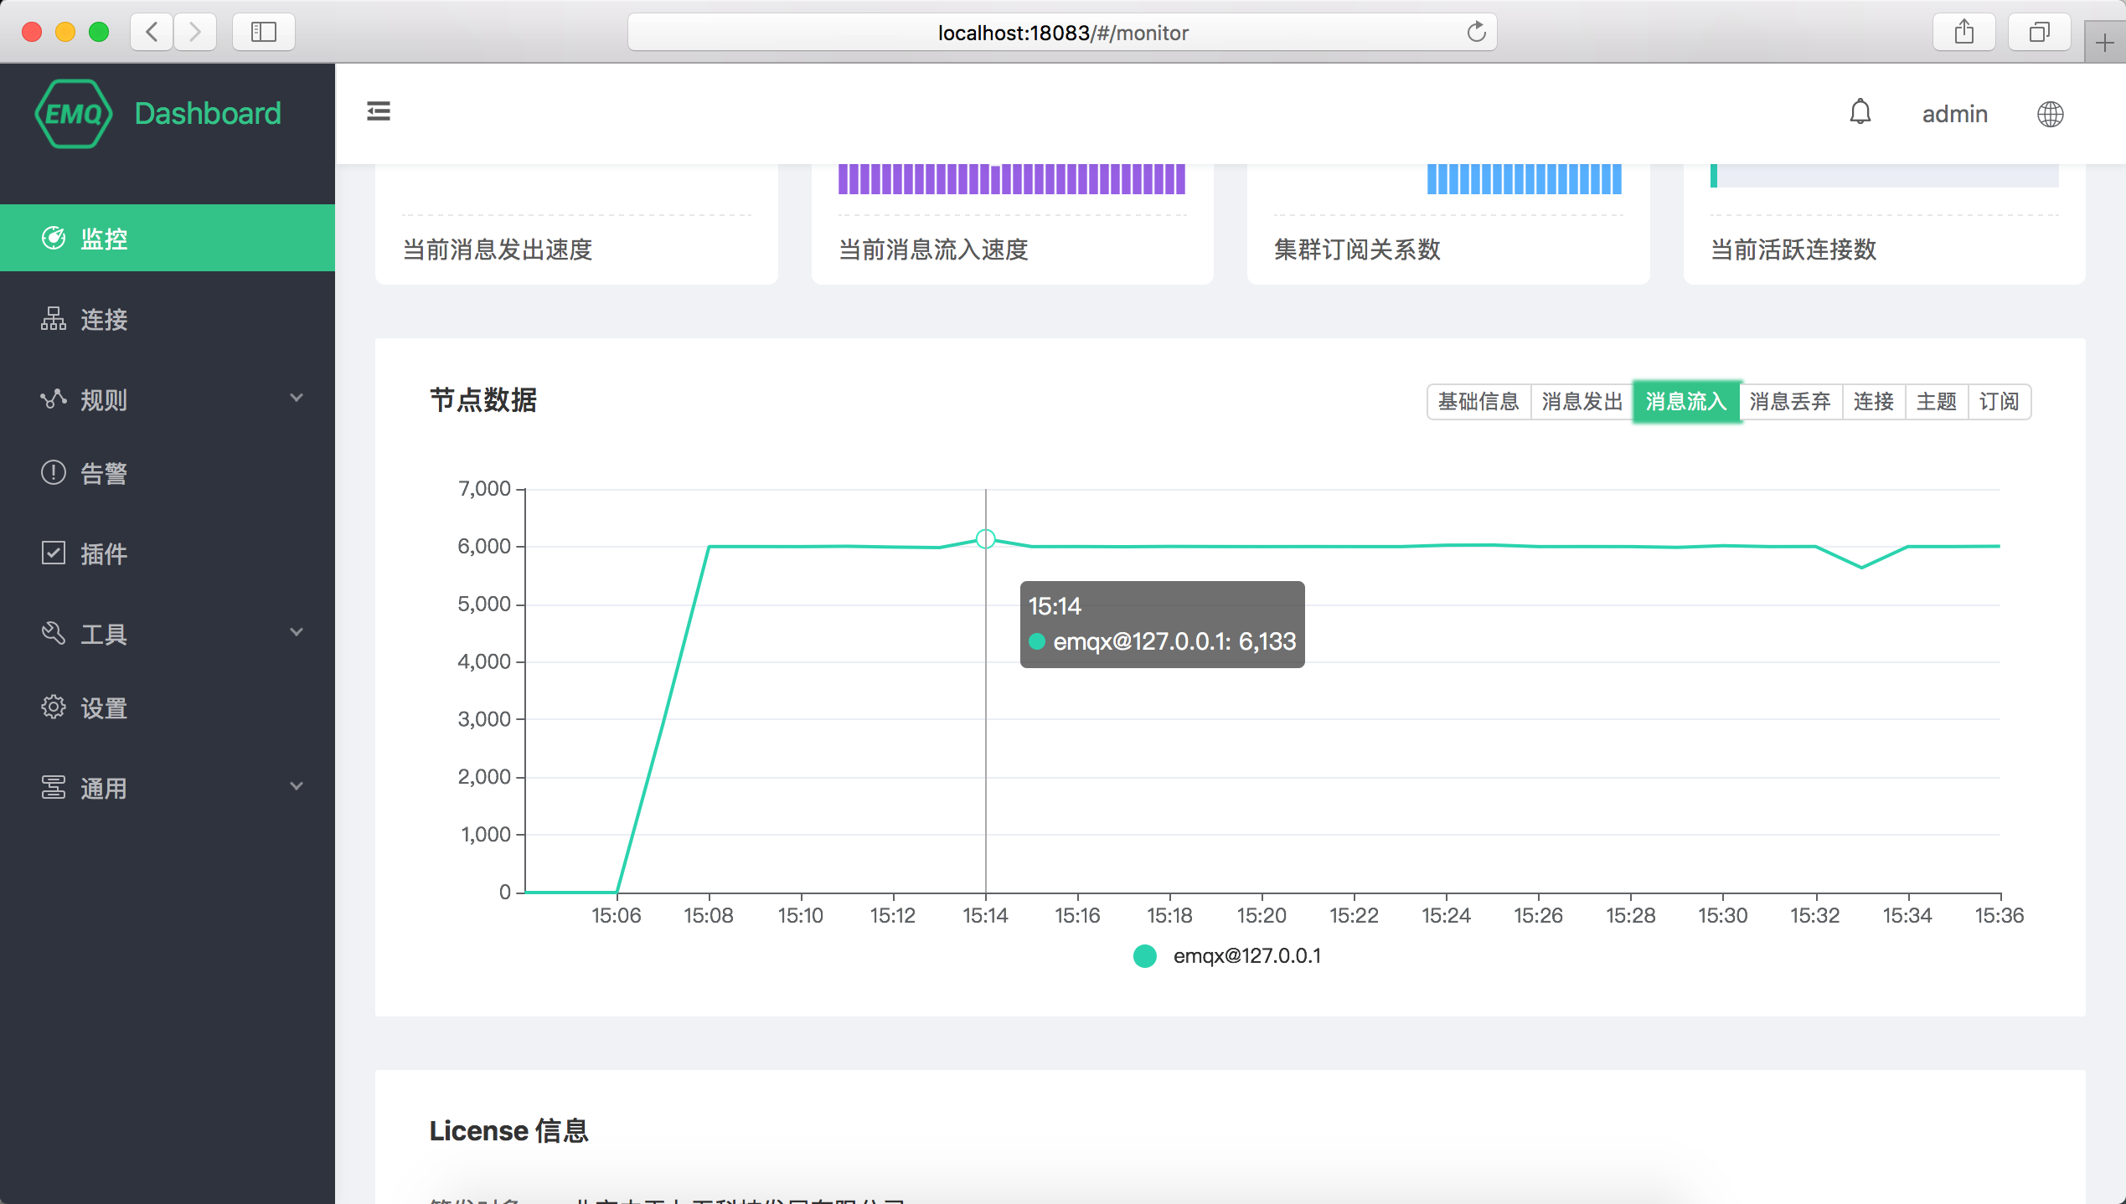Open the admin user menu
Screen dimensions: 2126x1204
point(1954,114)
